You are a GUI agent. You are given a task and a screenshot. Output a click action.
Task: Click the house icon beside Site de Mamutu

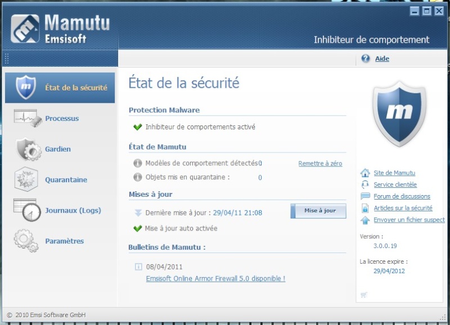pyautogui.click(x=365, y=173)
